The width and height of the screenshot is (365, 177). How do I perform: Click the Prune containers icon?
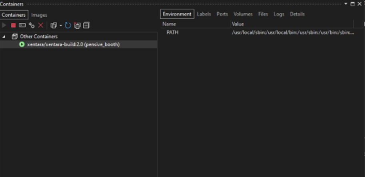[x=77, y=26]
